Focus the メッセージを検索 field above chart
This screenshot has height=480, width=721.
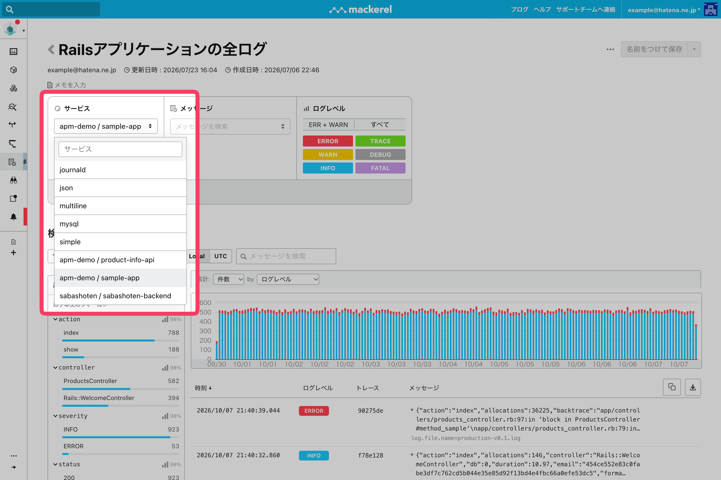click(x=286, y=256)
